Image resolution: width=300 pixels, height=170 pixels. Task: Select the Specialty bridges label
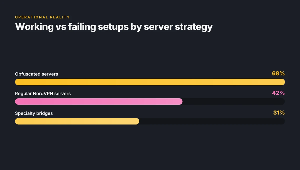[34, 113]
